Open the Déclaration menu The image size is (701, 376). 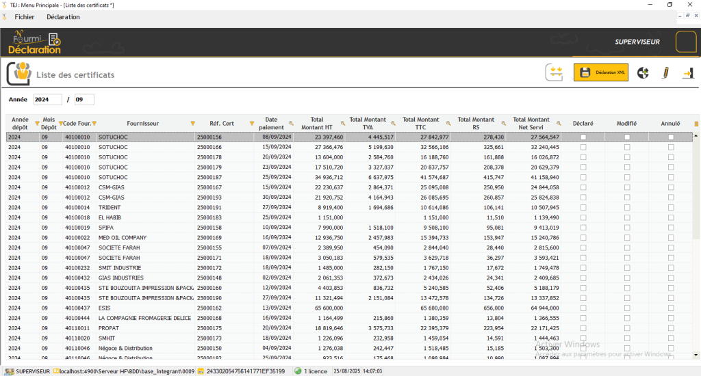[63, 16]
